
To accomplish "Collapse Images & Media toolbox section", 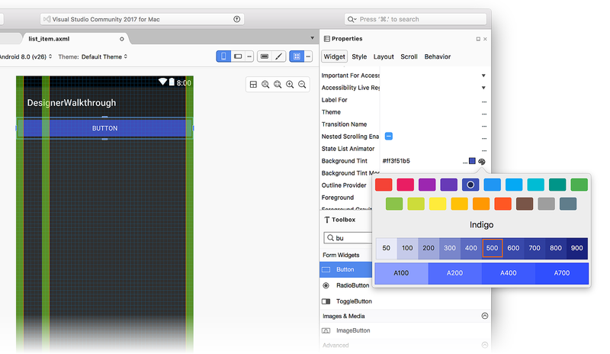I will [485, 316].
